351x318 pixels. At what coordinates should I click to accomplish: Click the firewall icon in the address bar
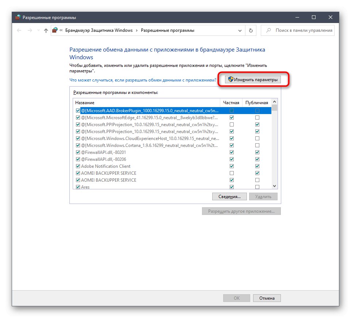(55, 30)
